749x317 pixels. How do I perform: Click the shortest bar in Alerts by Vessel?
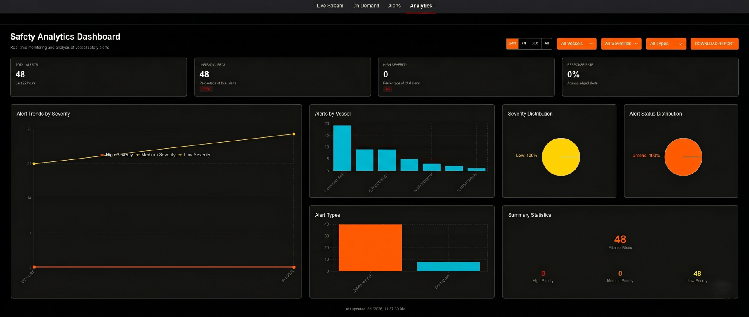pos(476,170)
